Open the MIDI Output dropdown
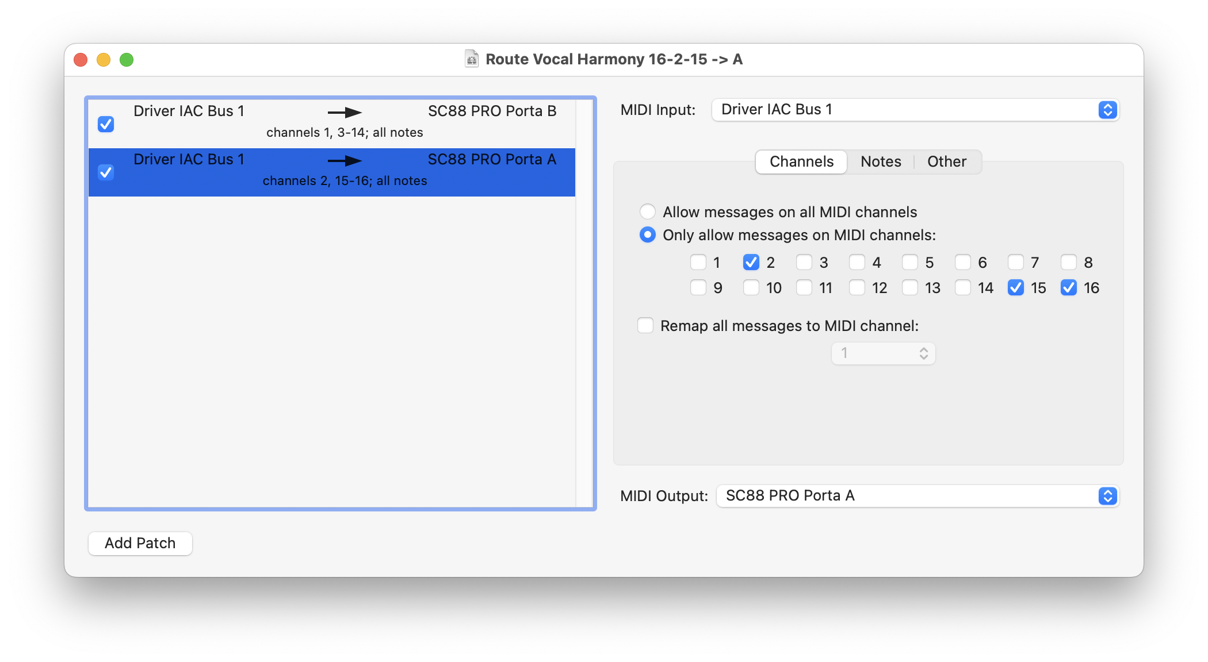1208x662 pixels. [917, 496]
